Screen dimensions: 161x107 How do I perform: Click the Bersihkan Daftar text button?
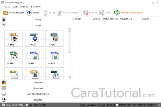pos(71,13)
